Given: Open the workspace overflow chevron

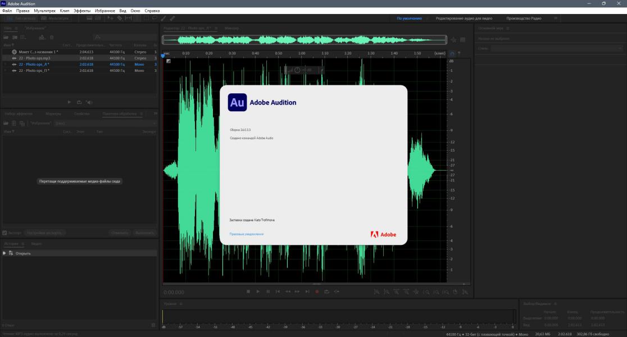Looking at the screenshot, I should pos(556,19).
